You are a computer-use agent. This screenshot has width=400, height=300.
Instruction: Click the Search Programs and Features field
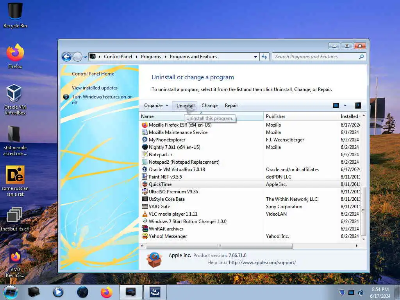click(316, 57)
